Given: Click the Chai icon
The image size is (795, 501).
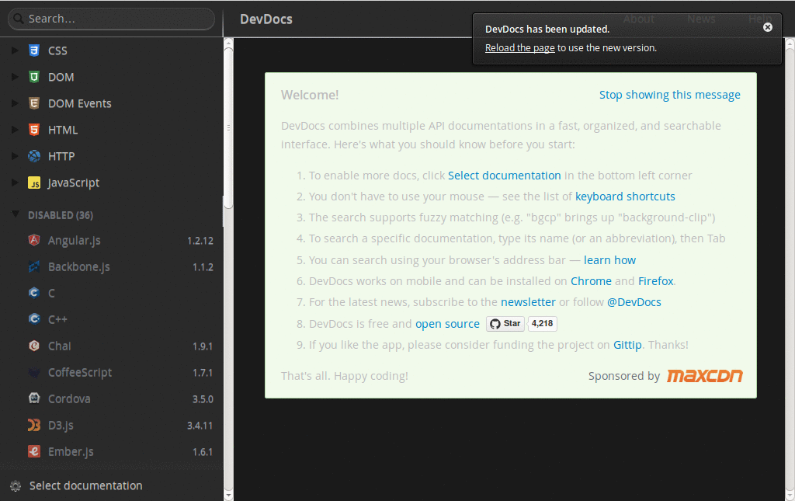Looking at the screenshot, I should coord(34,346).
